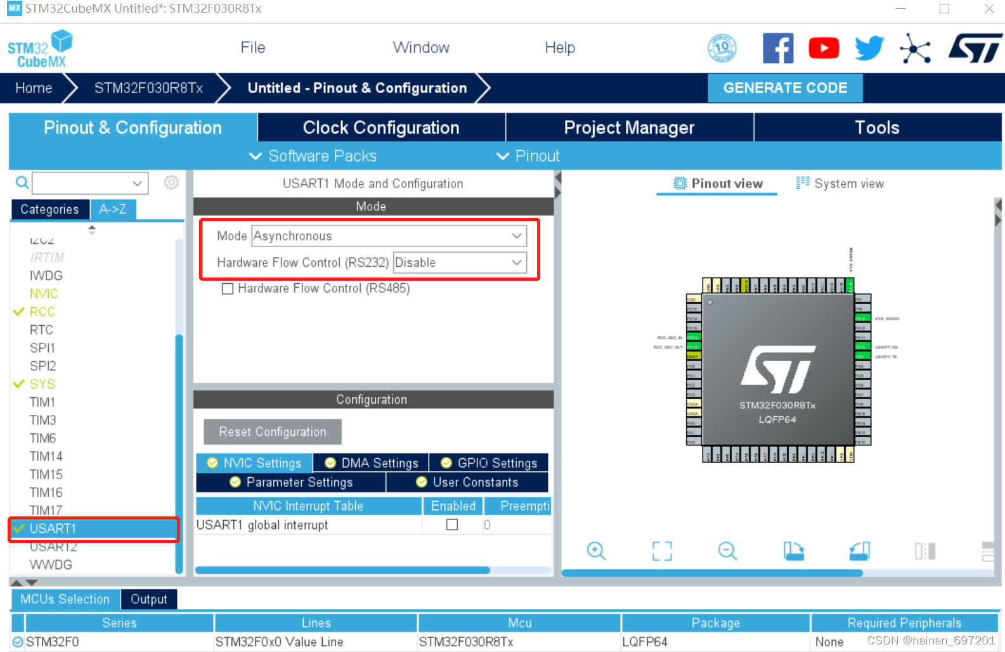The width and height of the screenshot is (1005, 652).
Task: Rotate chip clockwise icon
Action: (x=793, y=551)
